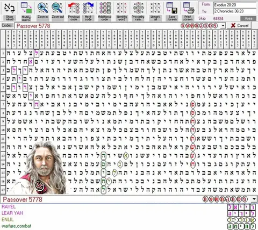Click the From field Exodus 20:20

click(235, 5)
